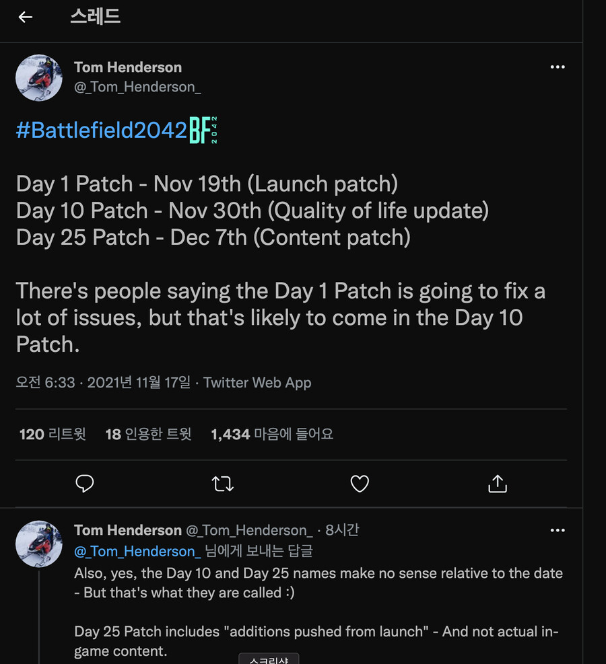Click the reply tweet's profile avatar
This screenshot has height=664, width=606.
pyautogui.click(x=39, y=544)
